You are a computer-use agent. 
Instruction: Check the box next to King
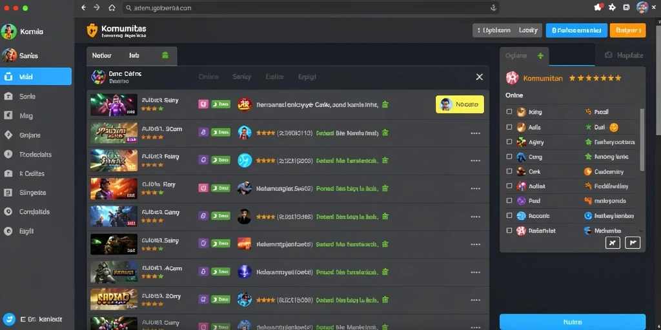[x=509, y=112]
